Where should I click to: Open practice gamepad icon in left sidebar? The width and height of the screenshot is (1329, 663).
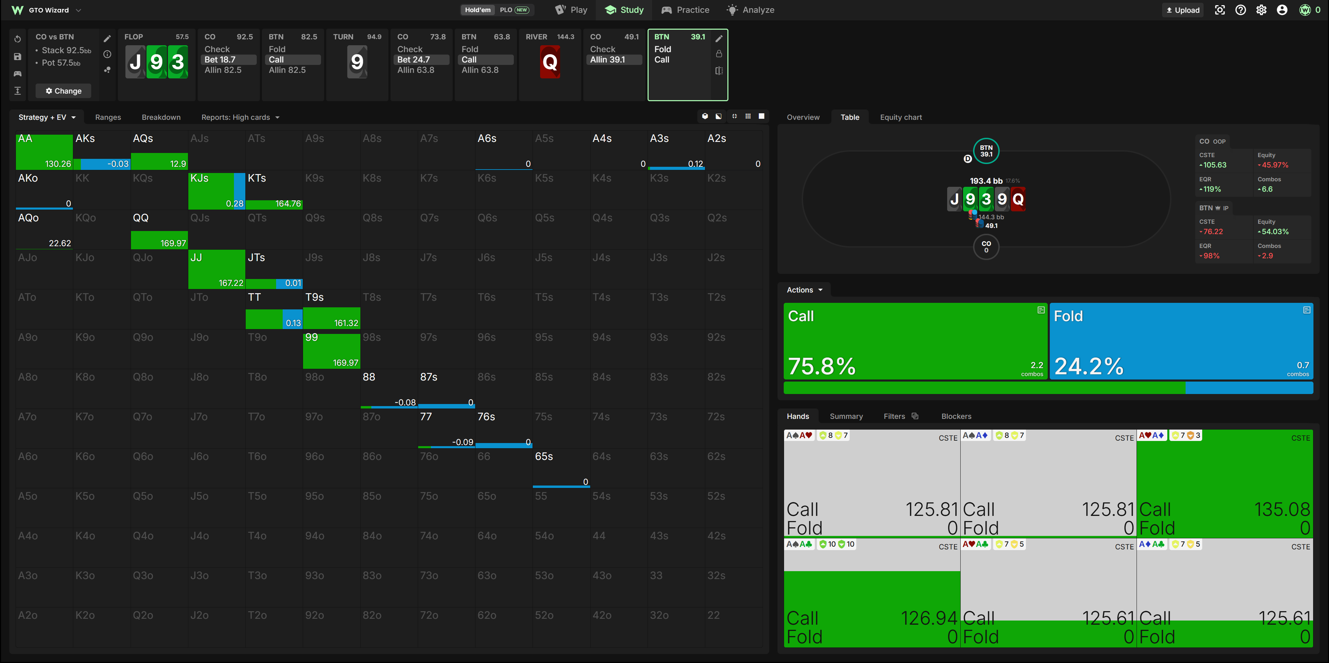point(18,74)
